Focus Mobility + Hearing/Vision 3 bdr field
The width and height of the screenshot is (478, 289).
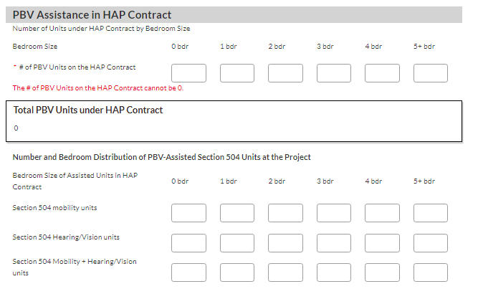click(334, 273)
